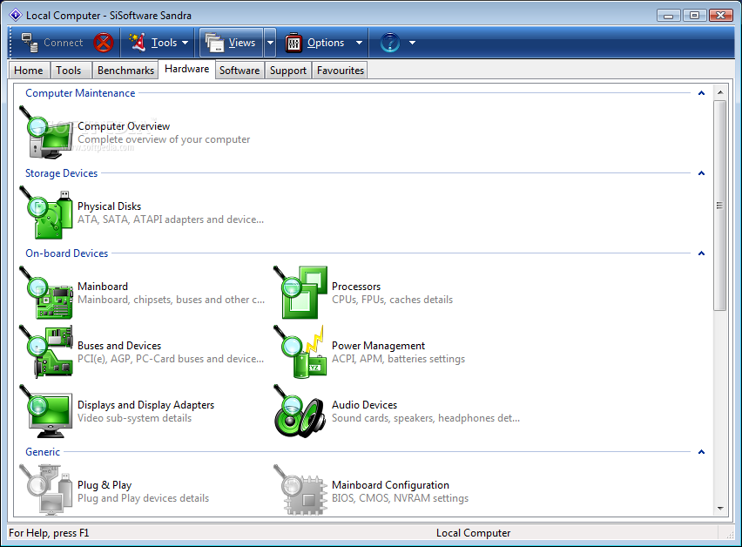Click 'Local Computer' in the status bar
742x547 pixels.
[473, 533]
